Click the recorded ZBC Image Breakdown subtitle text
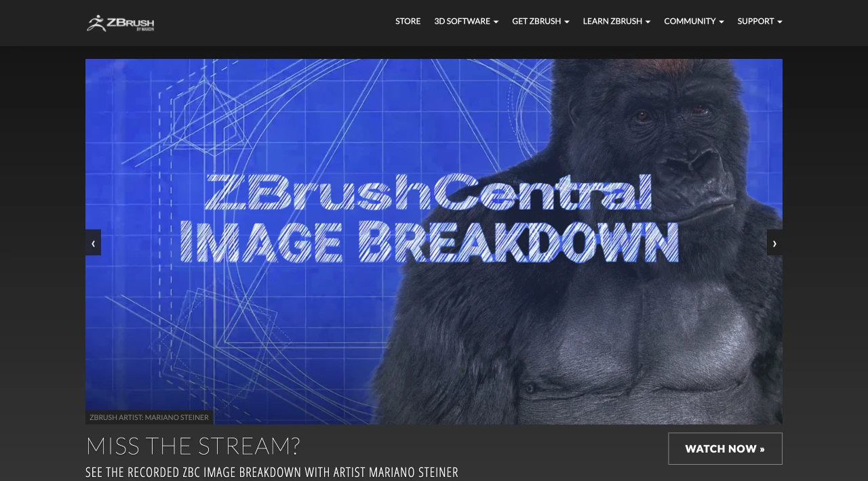 click(x=272, y=472)
